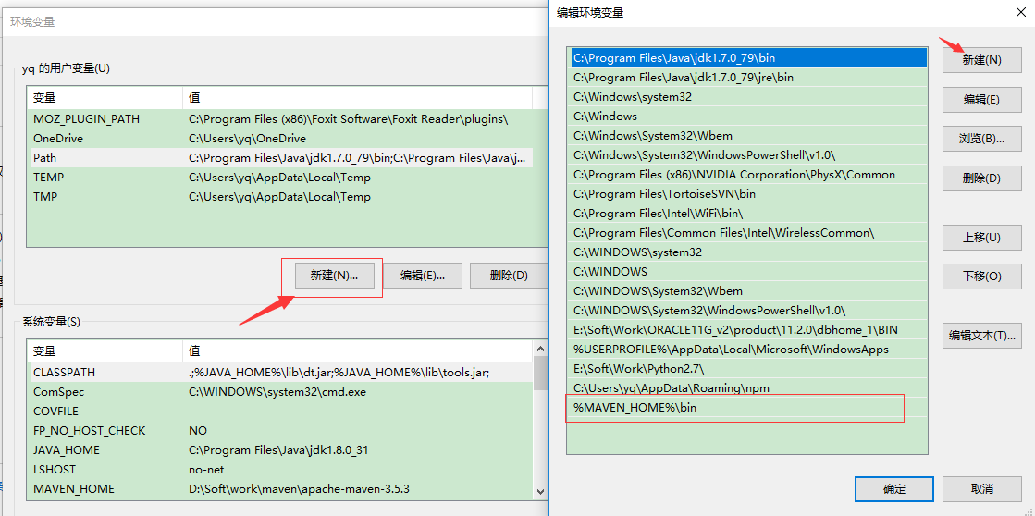Select ComSpec system variable
The width and height of the screenshot is (1035, 516).
[x=280, y=391]
